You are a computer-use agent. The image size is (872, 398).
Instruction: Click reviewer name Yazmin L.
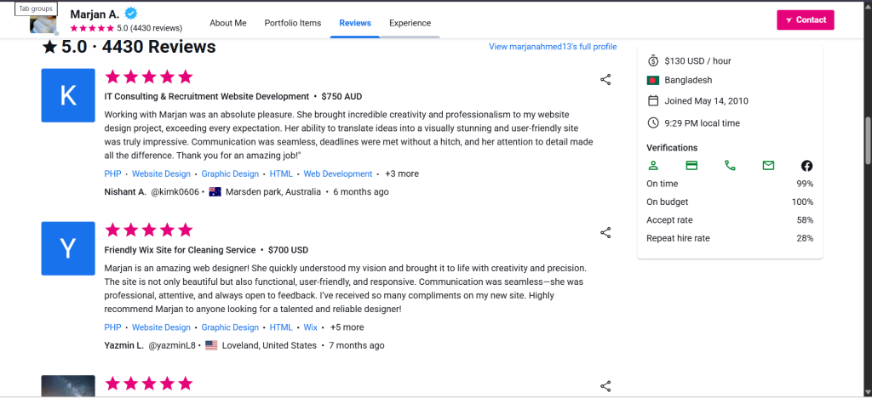[x=124, y=345]
